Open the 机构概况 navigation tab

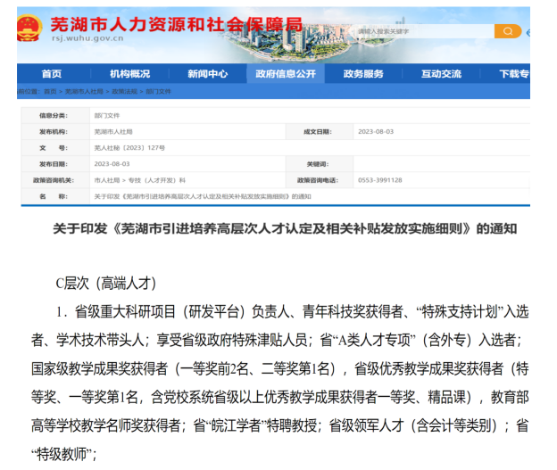point(130,74)
